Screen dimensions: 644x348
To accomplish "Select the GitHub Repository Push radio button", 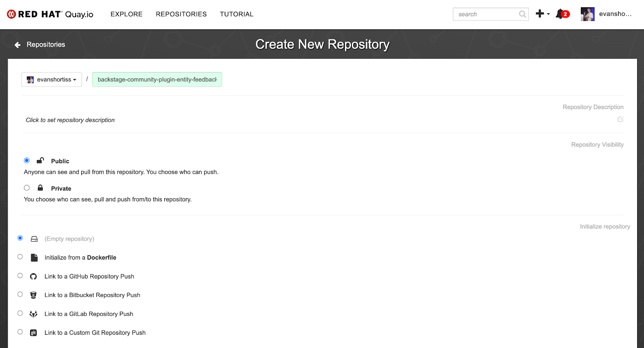I will (20, 276).
